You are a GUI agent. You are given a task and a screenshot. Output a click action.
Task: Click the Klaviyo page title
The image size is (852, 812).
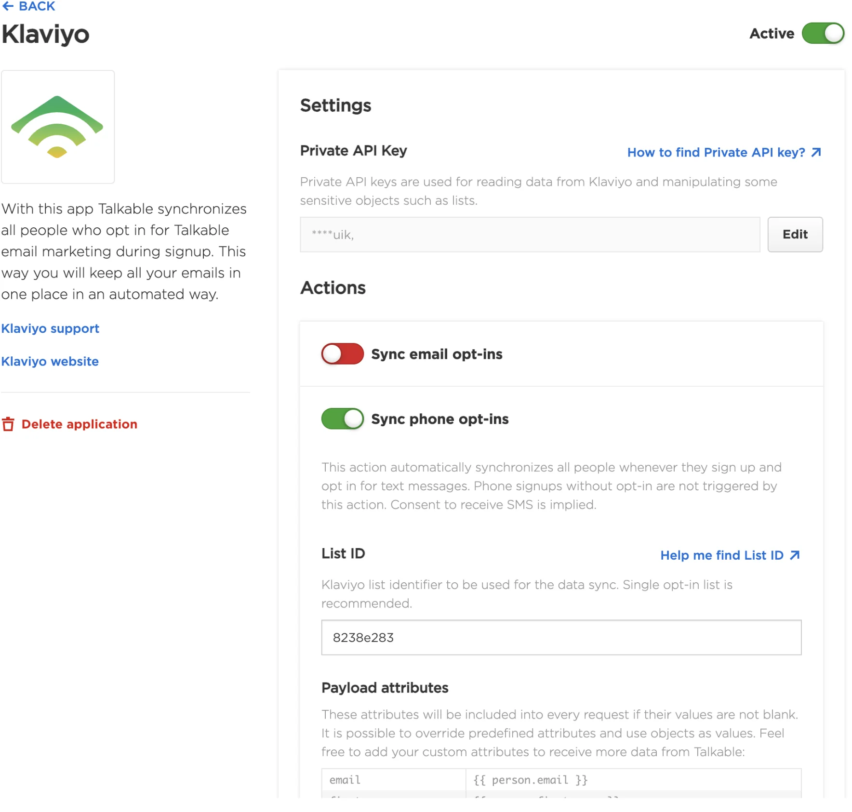coord(45,34)
